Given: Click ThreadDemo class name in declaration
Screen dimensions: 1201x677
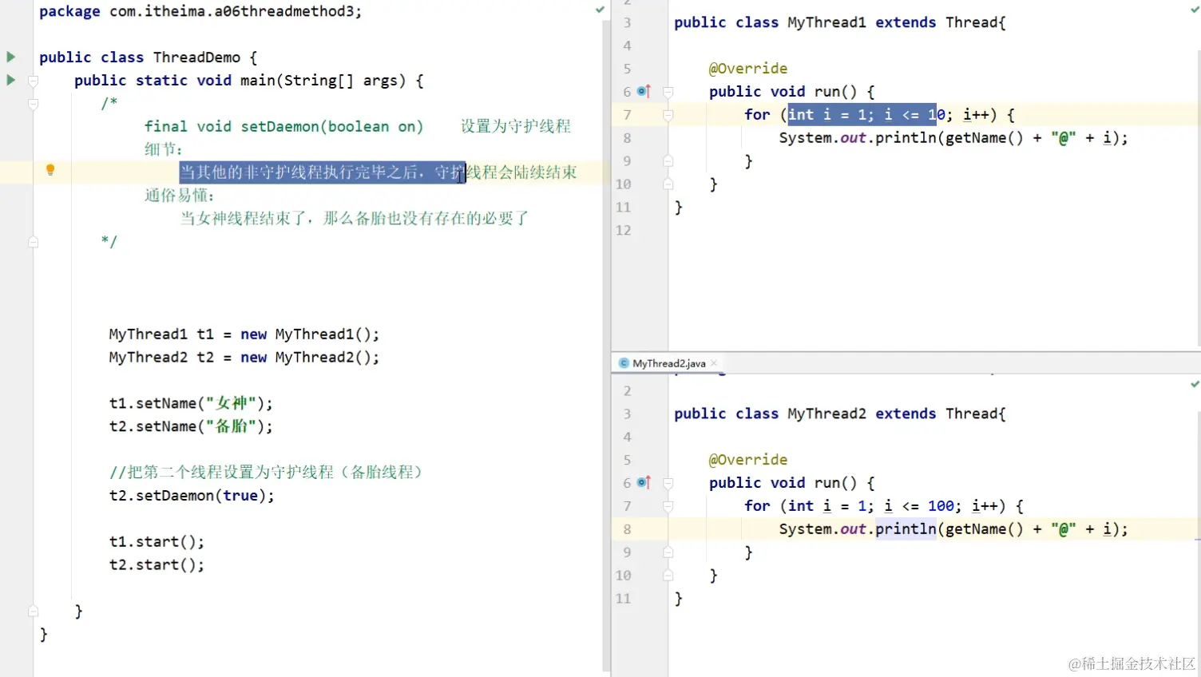Looking at the screenshot, I should pos(196,57).
